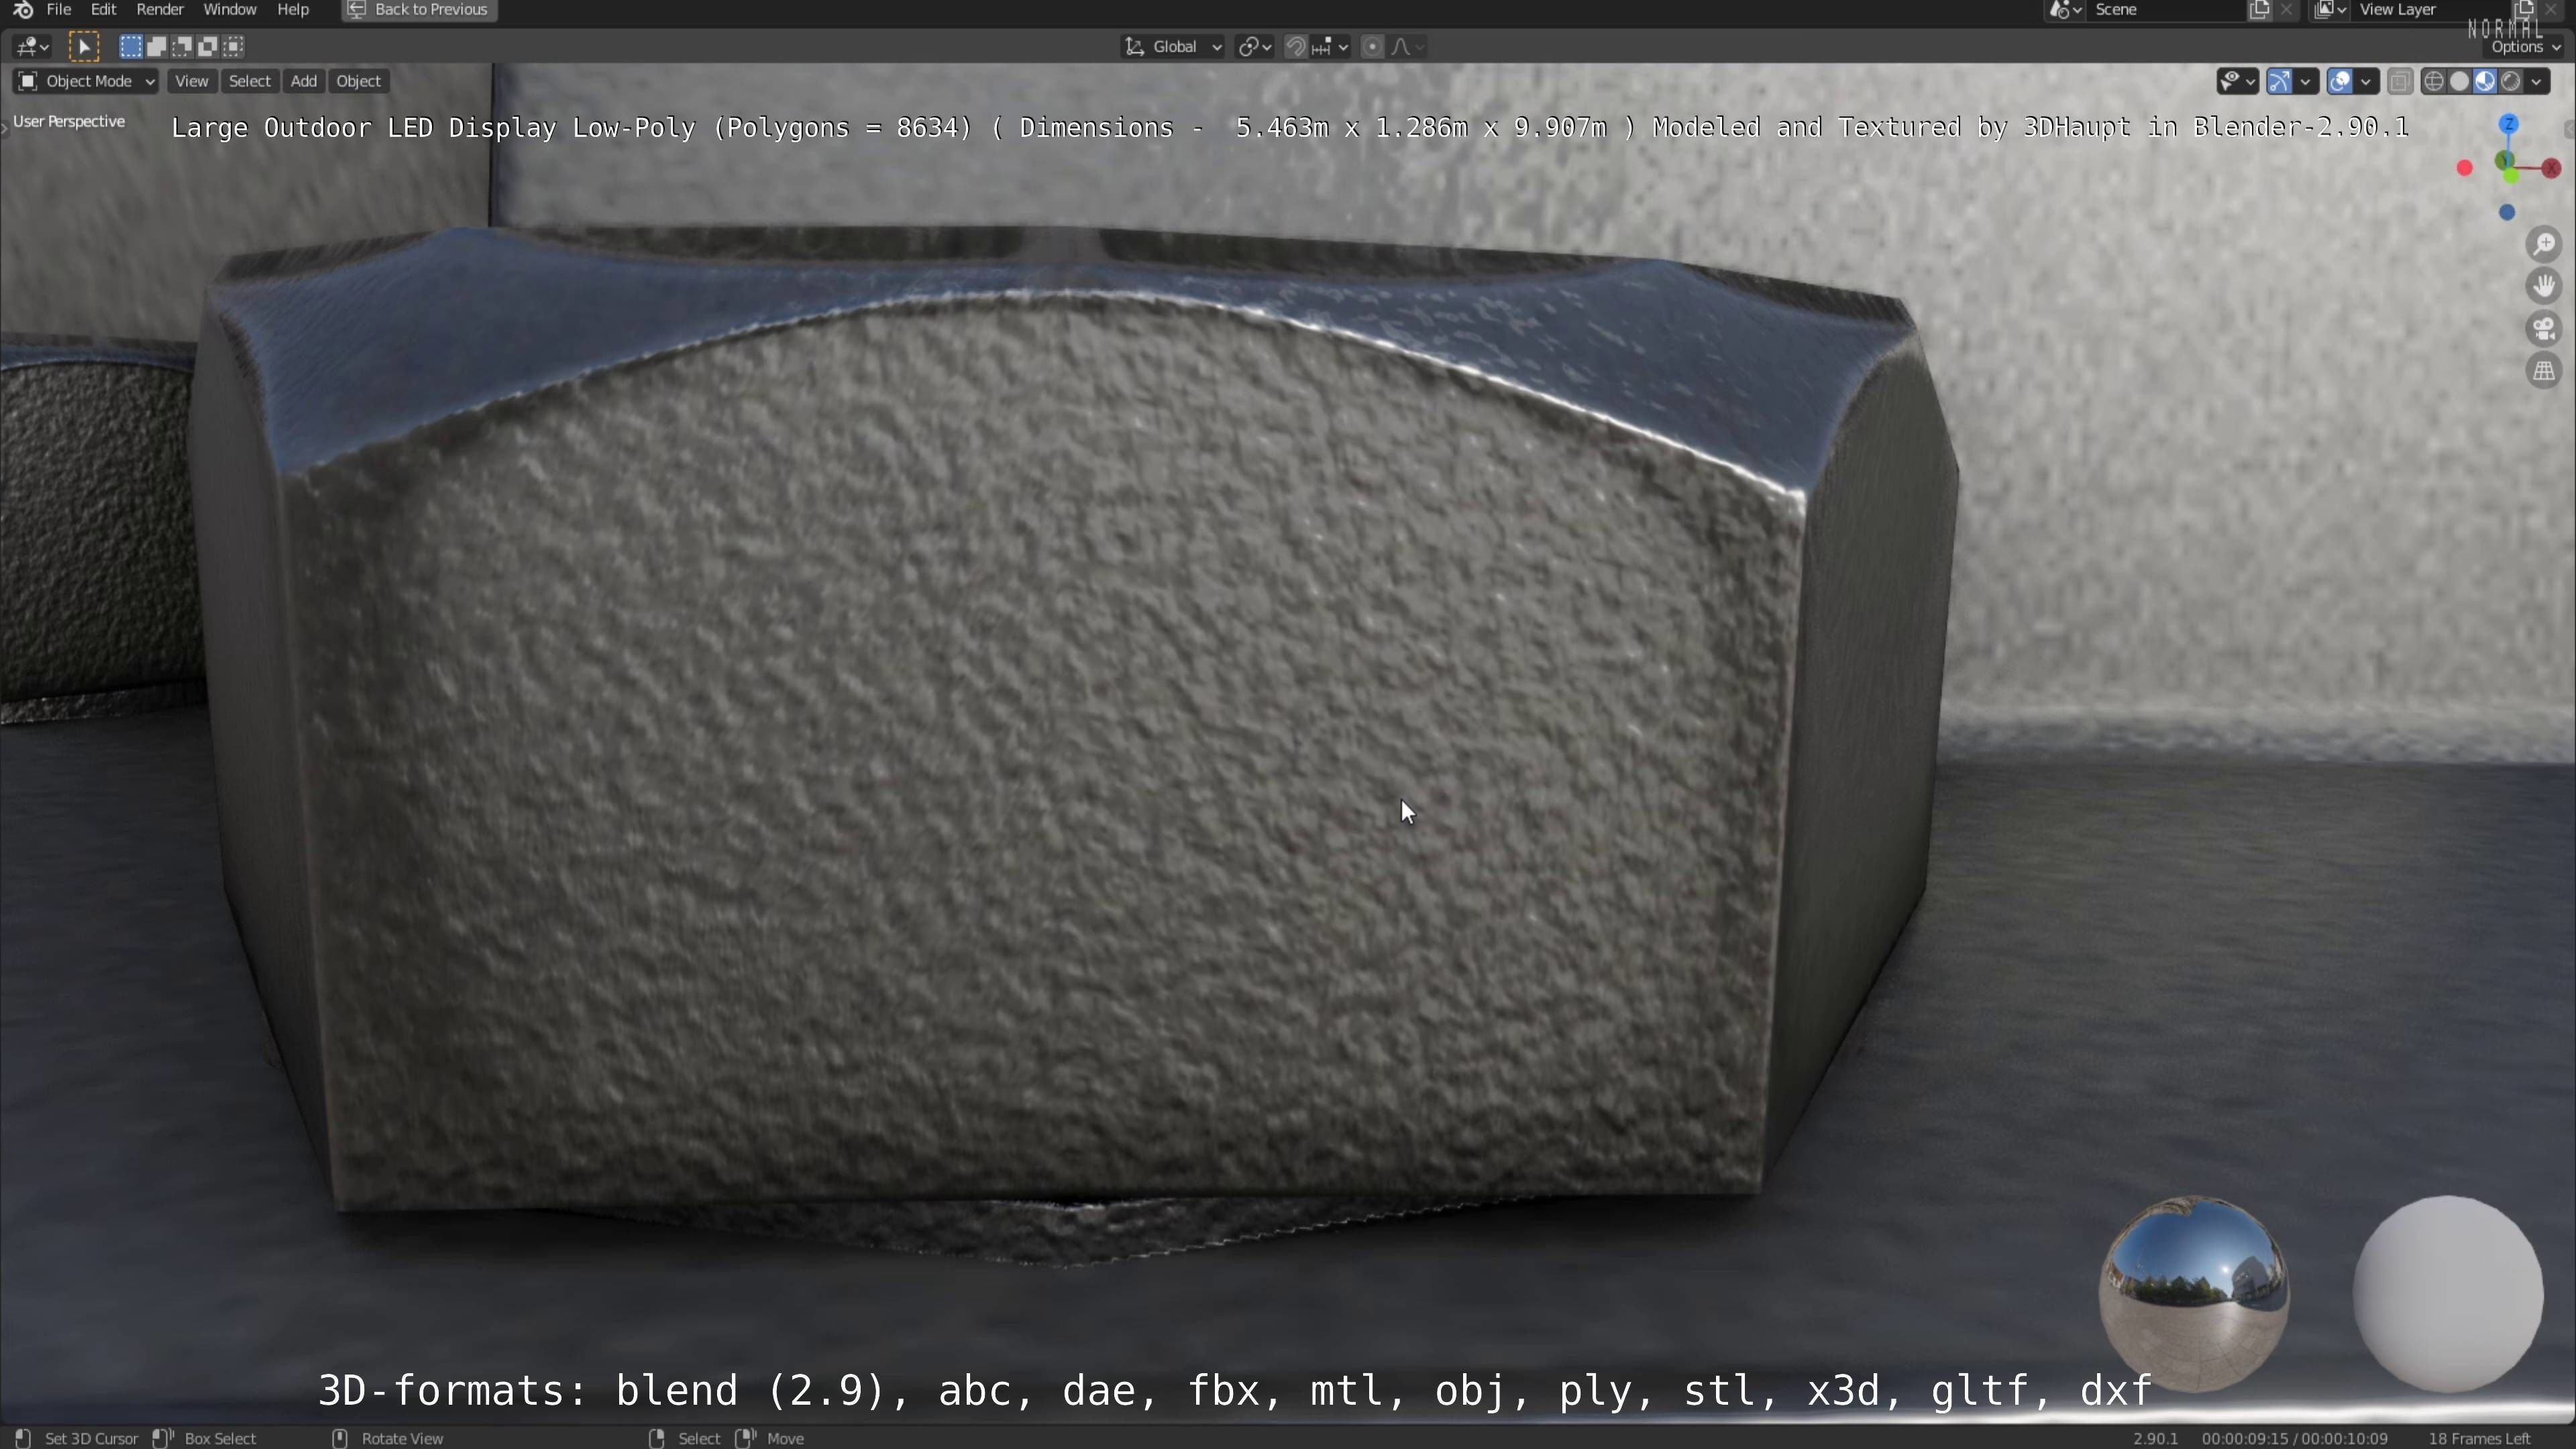Expand the viewport shading options dropdown
Image resolution: width=2576 pixels, height=1449 pixels.
[x=2537, y=81]
